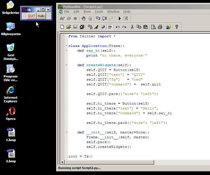Check the script with checkmark icon
The width and height of the screenshot is (210, 175).
(103, 27)
